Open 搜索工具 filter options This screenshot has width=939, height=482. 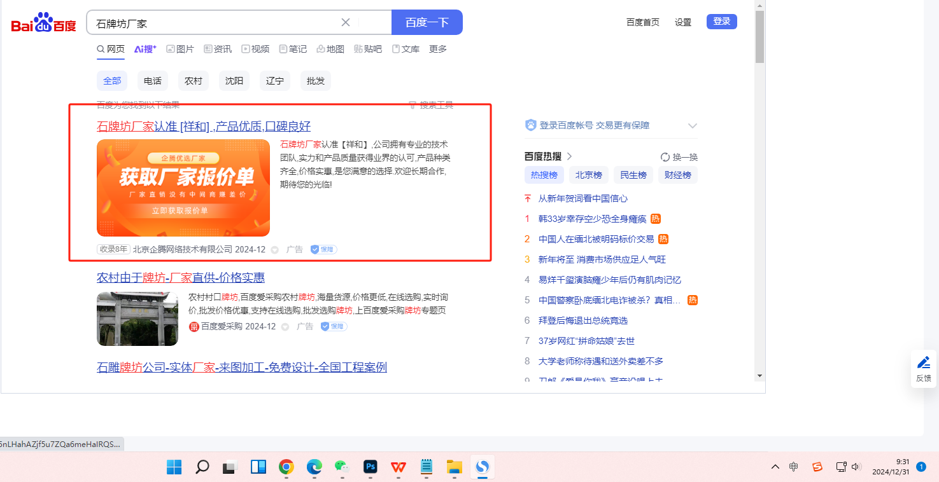pyautogui.click(x=431, y=105)
